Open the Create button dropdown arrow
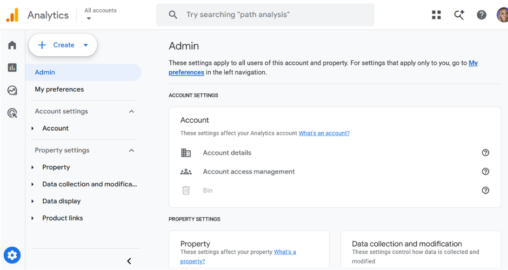Screen dimensions: 508x270 [85, 45]
